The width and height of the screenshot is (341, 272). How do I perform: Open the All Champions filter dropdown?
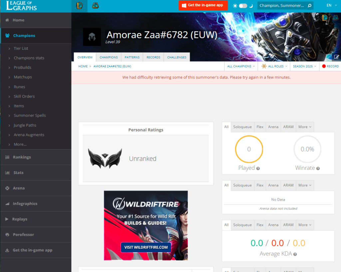click(x=241, y=66)
